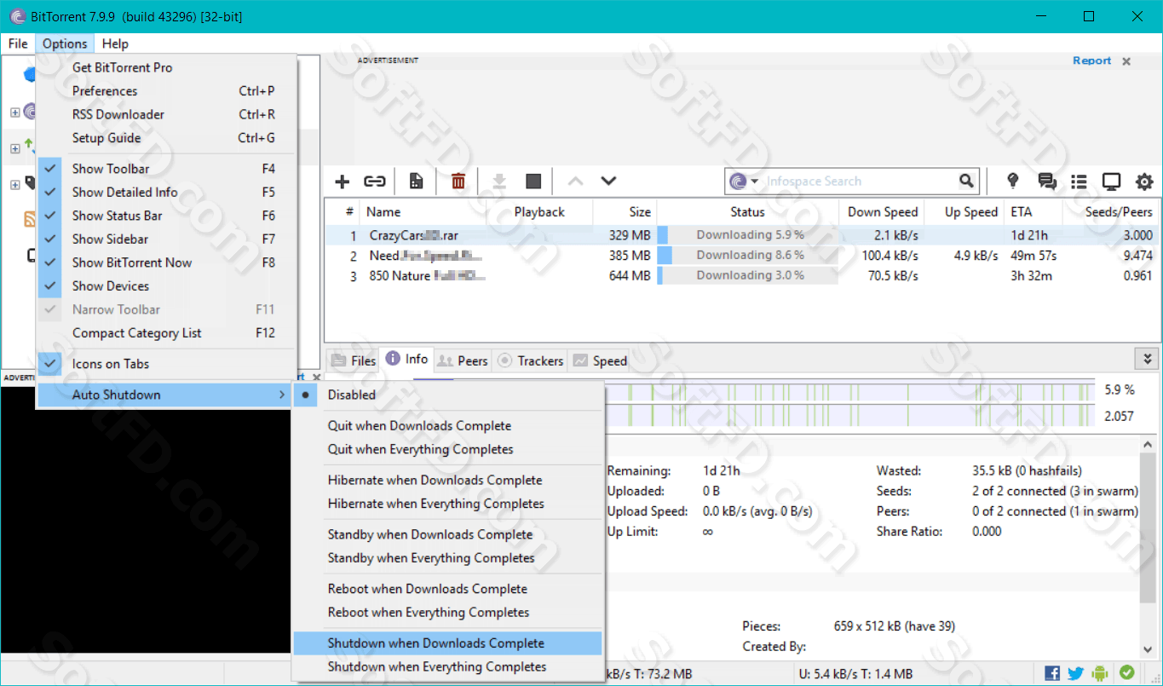
Task: Click the search magnifier icon
Action: pyautogui.click(x=966, y=181)
